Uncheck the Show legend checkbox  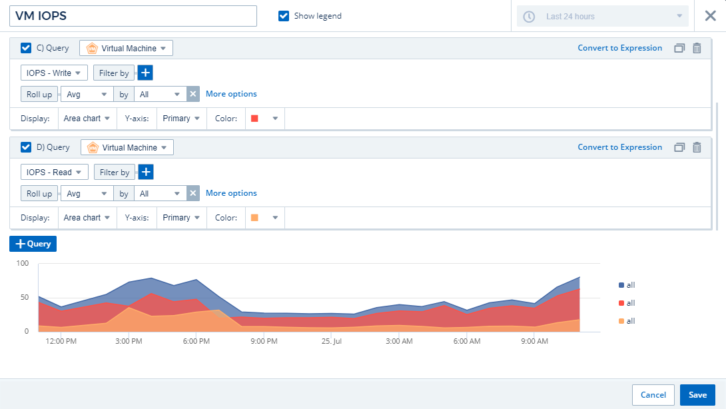click(x=284, y=16)
